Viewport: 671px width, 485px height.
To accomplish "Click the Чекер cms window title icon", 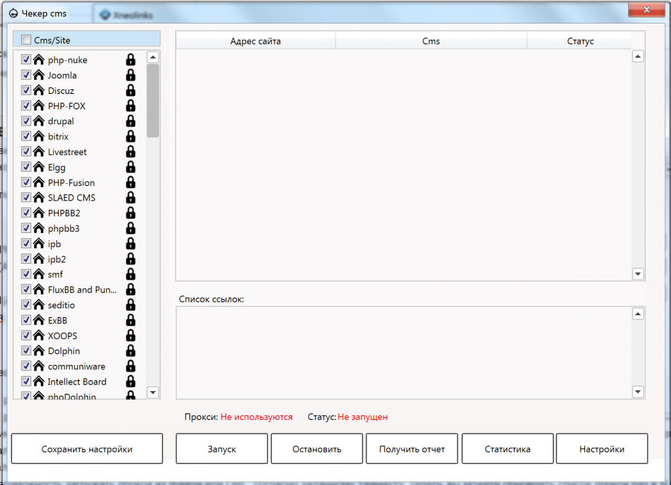I will click(x=13, y=13).
